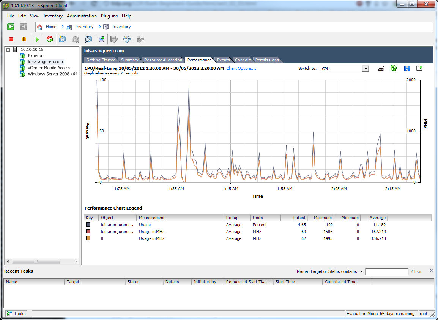Screen dimensions: 438x320
Task: Click the Chart Options link
Action: pos(241,68)
